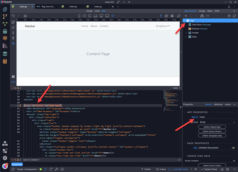Open the Target: Development dropdown

(x=28, y=169)
